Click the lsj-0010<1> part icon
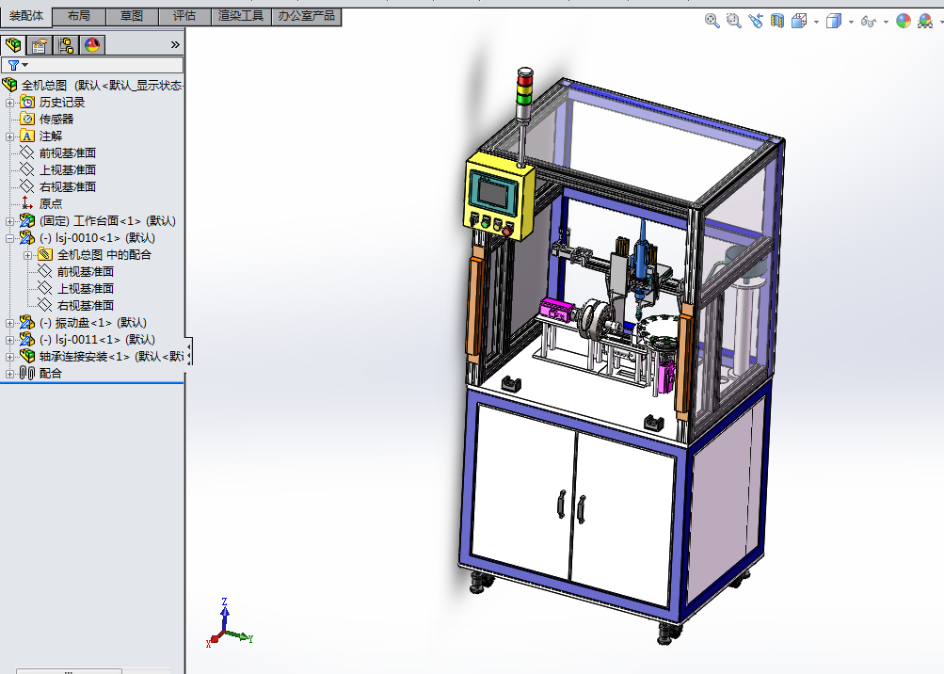This screenshot has height=674, width=944. [27, 237]
